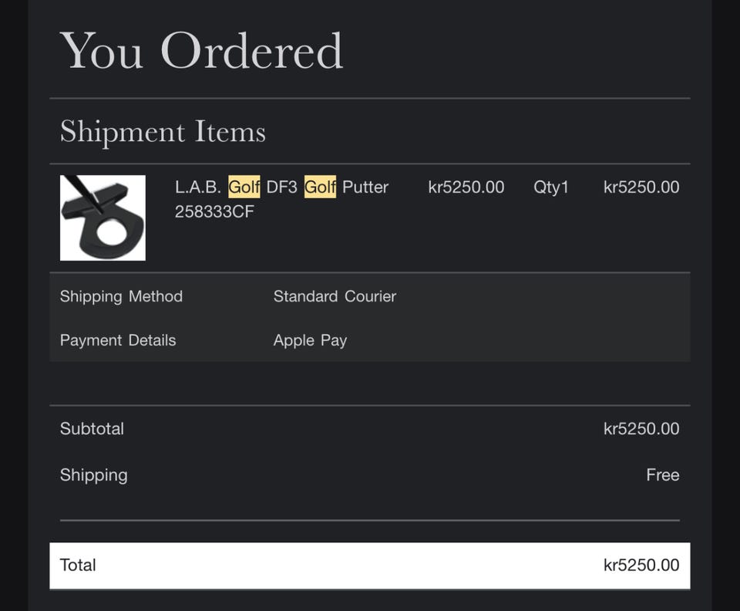Click the line total price right of Qty1
740x611 pixels.
[641, 187]
